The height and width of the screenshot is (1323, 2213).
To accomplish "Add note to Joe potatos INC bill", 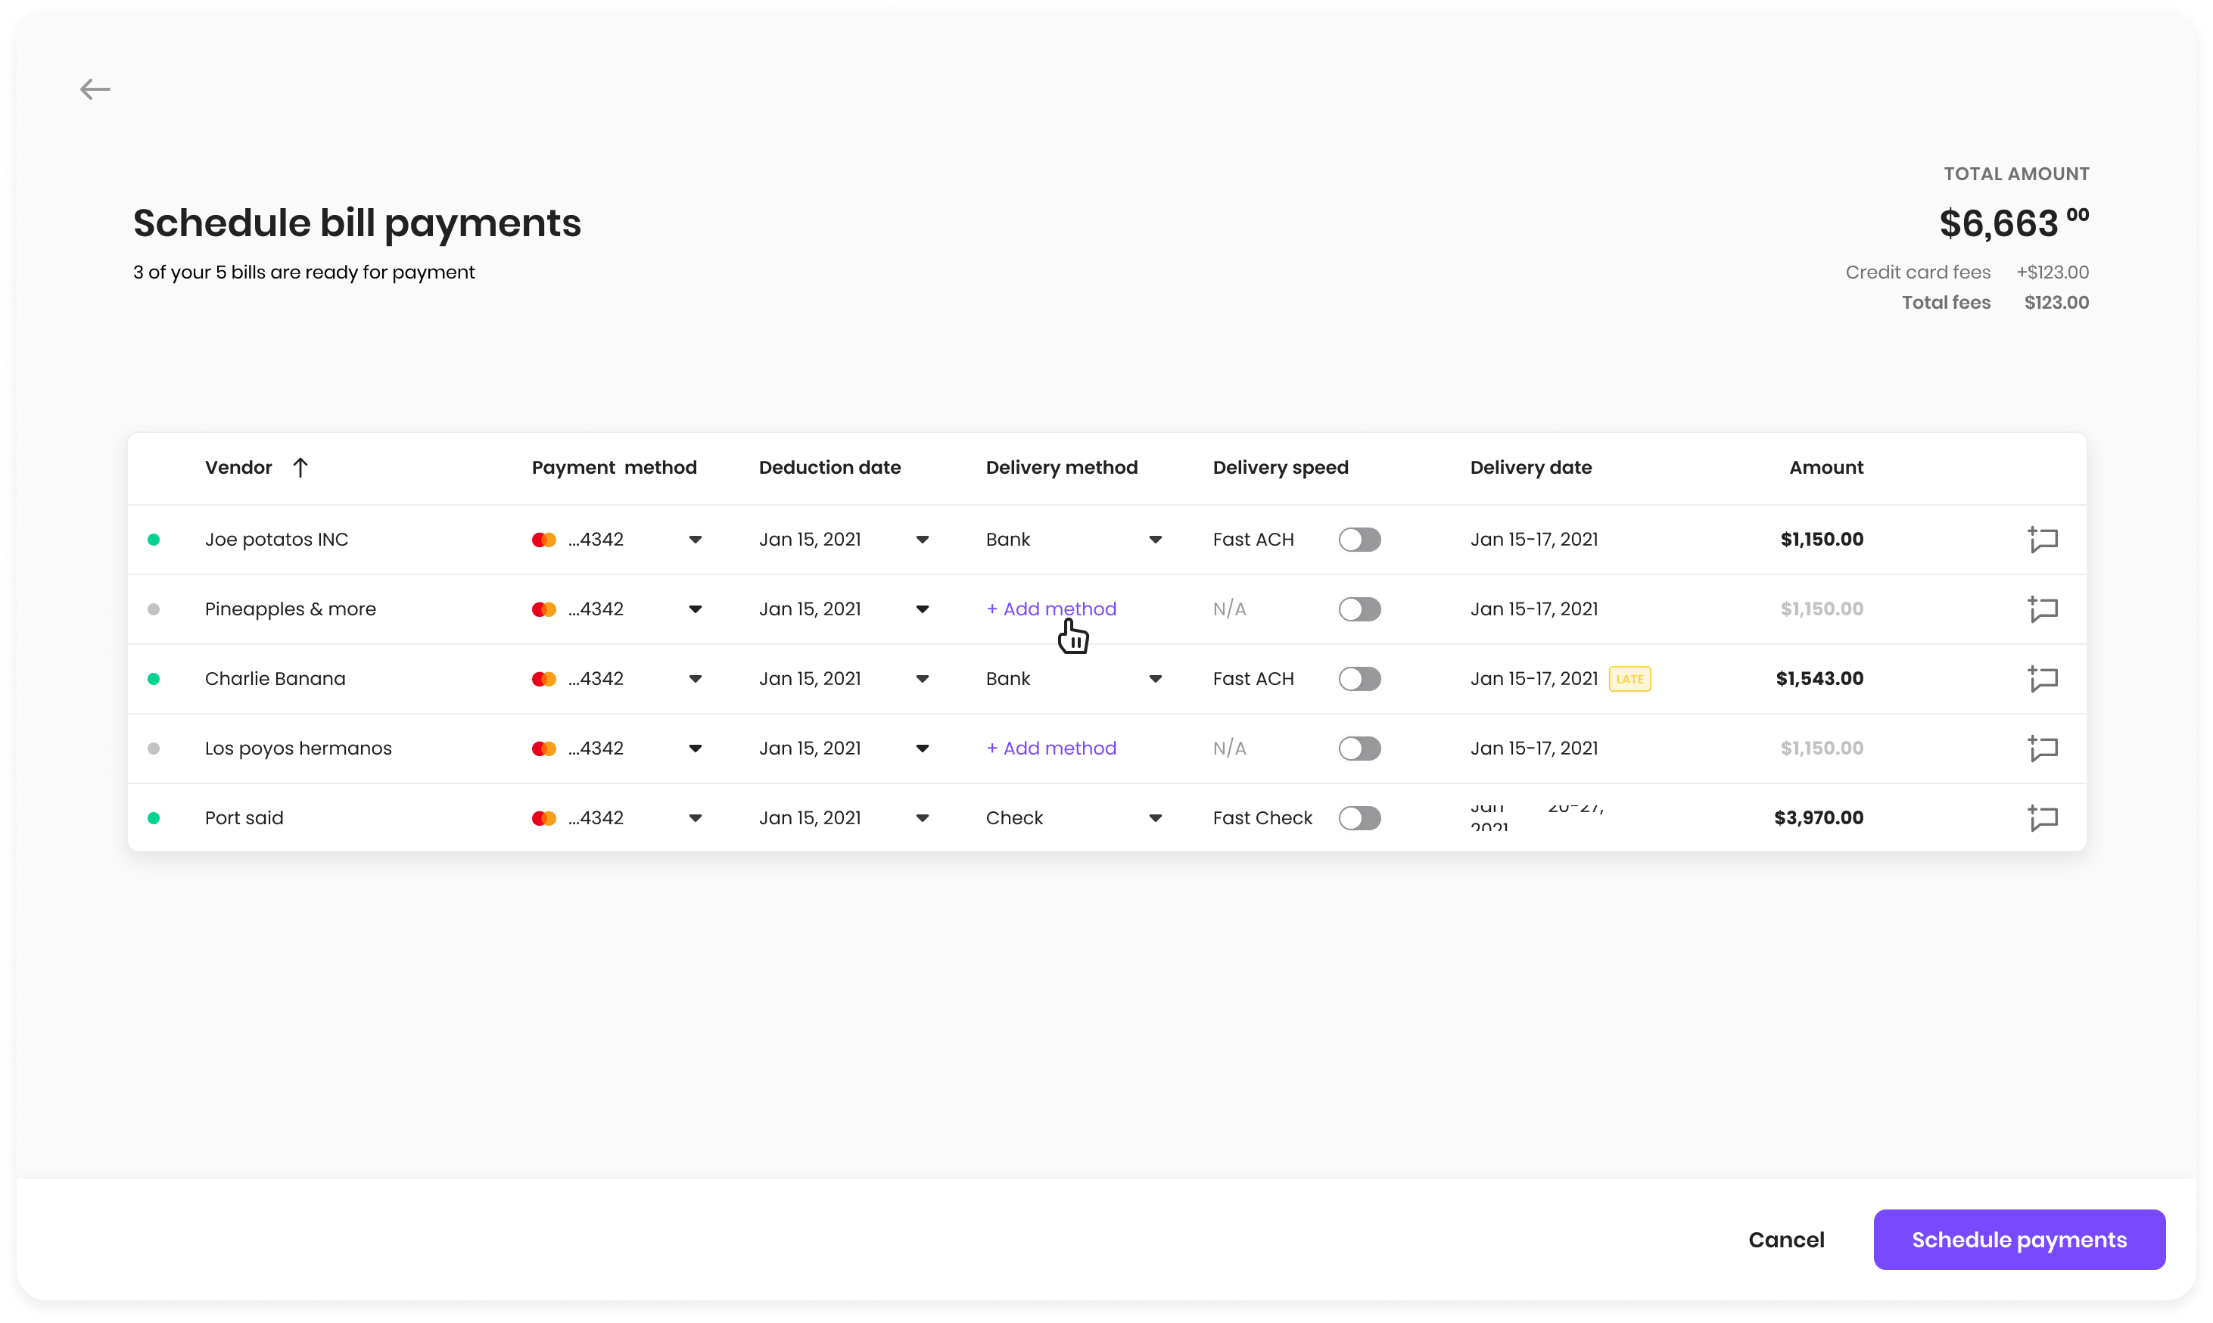I will pos(2042,540).
